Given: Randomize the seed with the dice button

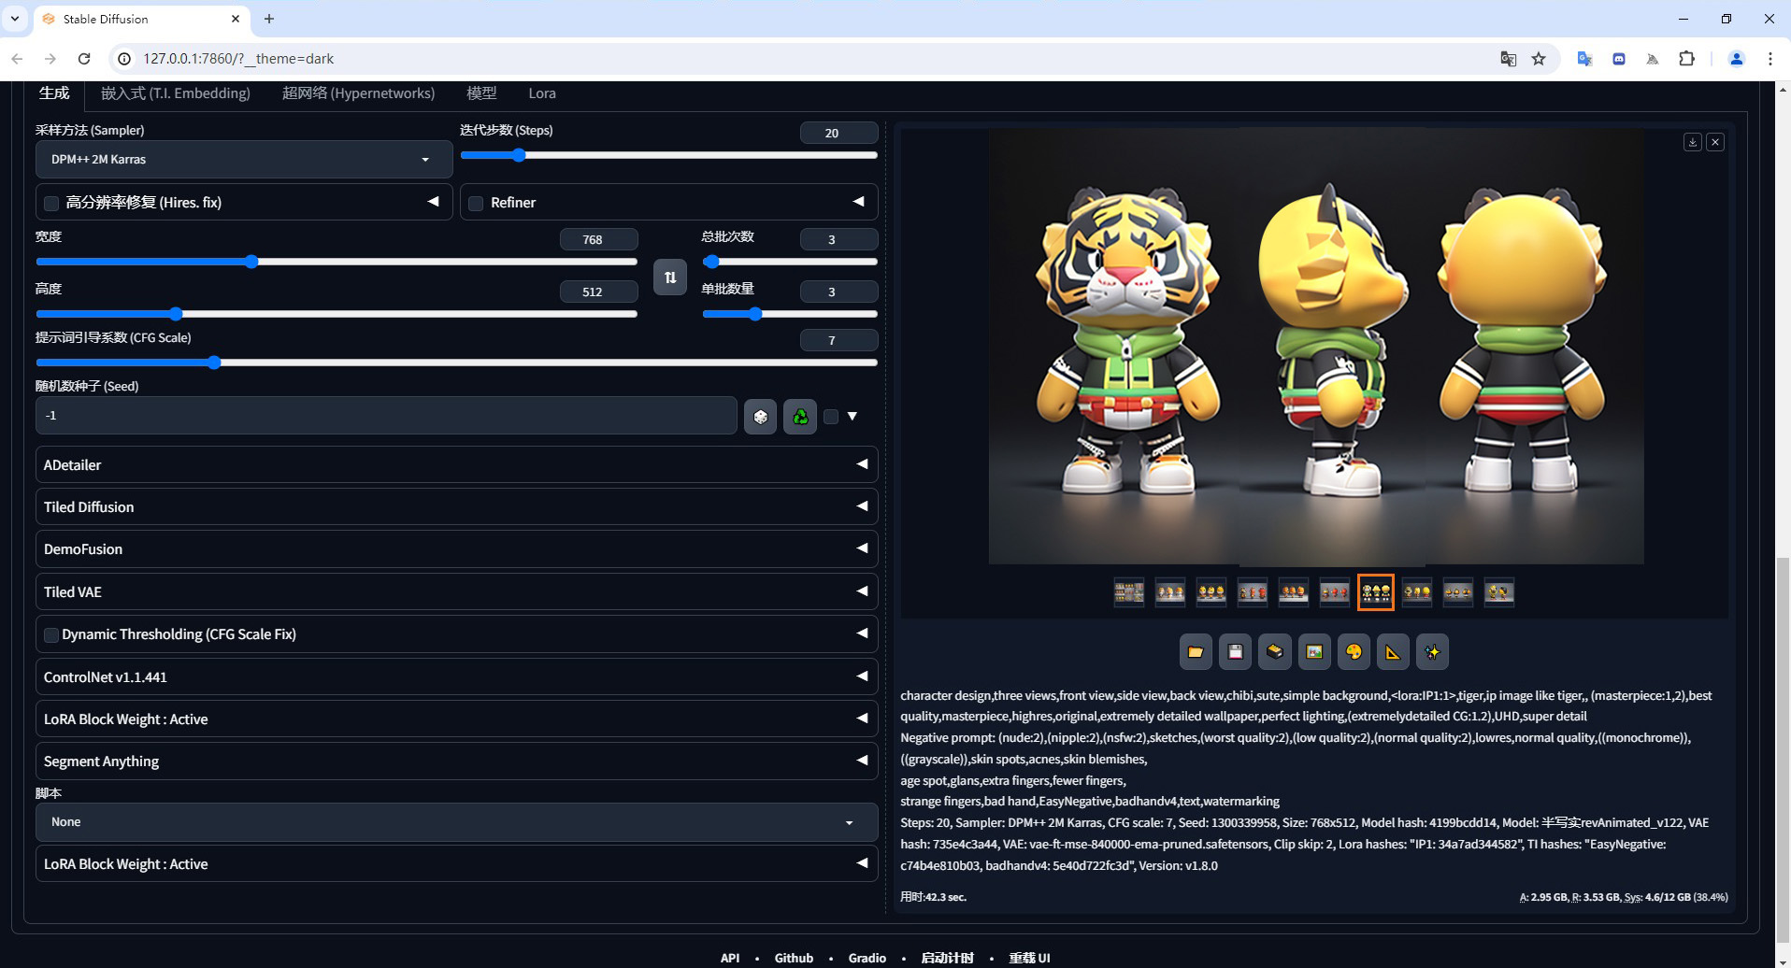Looking at the screenshot, I should 761,417.
